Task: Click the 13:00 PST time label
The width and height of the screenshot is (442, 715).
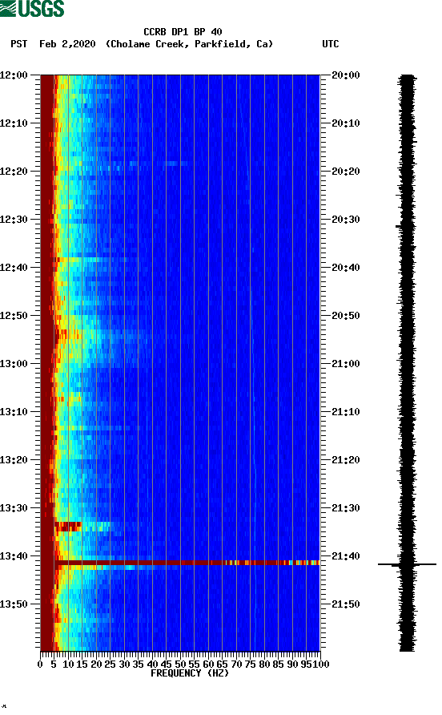Action: click(x=14, y=364)
